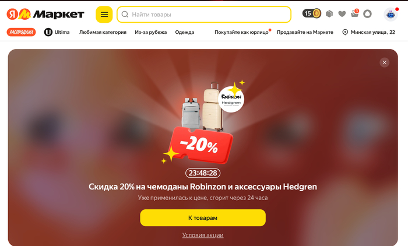Image resolution: width=408 pixels, height=246 pixels.
Task: Open 'Покупайте как юрлицо' link
Action: pyautogui.click(x=241, y=32)
